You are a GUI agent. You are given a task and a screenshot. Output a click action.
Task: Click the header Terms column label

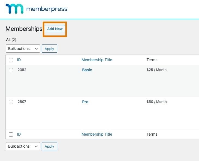tap(152, 60)
